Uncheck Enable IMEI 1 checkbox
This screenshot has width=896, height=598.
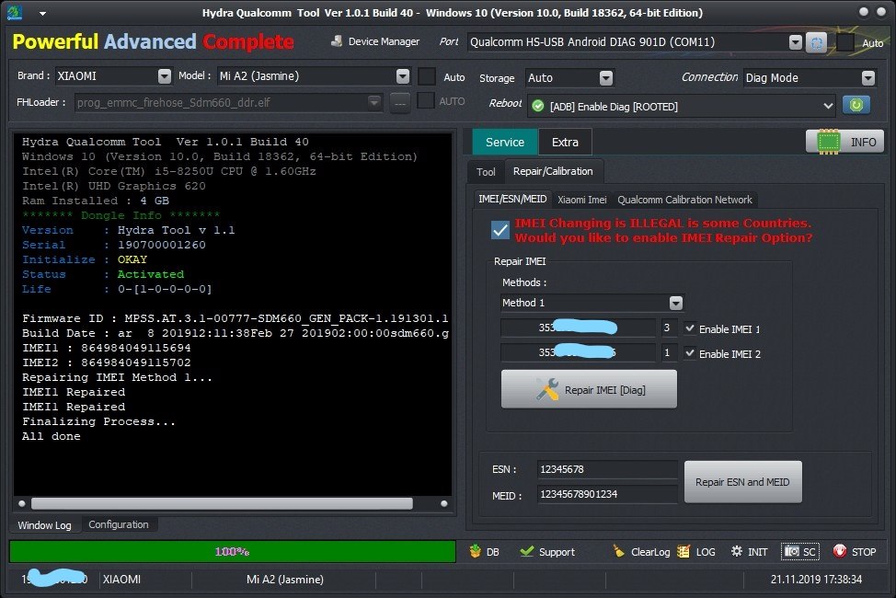690,328
